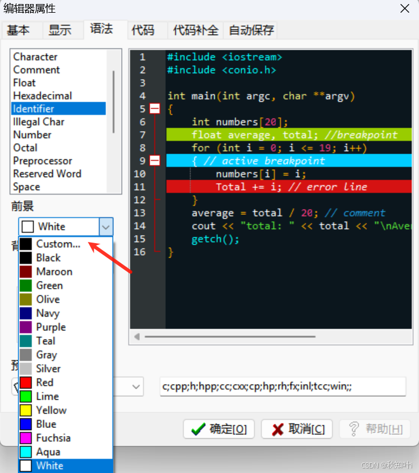This screenshot has width=419, height=473.
Task: Click the 帮助[H] help button
Action: 375,429
